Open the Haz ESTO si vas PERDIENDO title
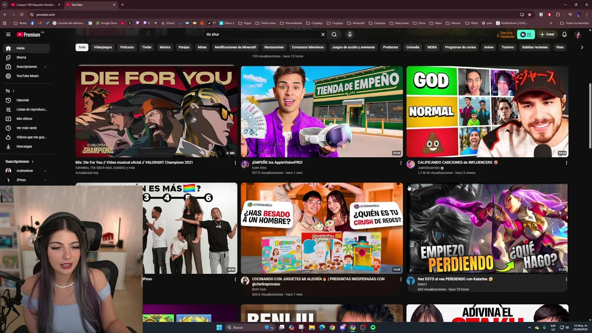 point(455,279)
